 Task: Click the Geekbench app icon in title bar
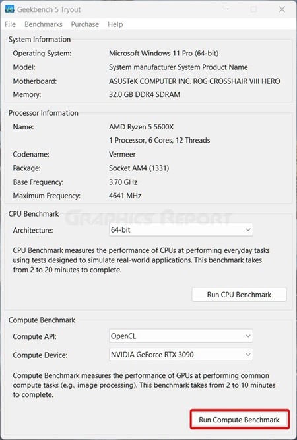pos(9,9)
